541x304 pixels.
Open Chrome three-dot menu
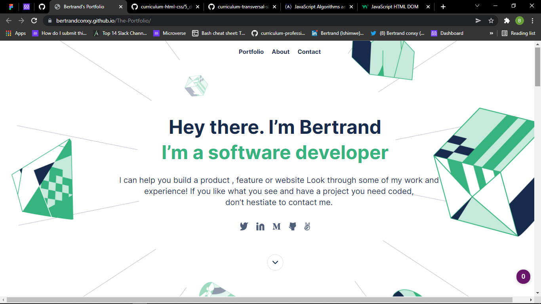coord(532,21)
